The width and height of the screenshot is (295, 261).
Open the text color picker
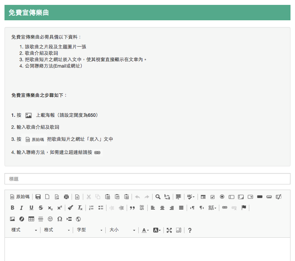145,230
